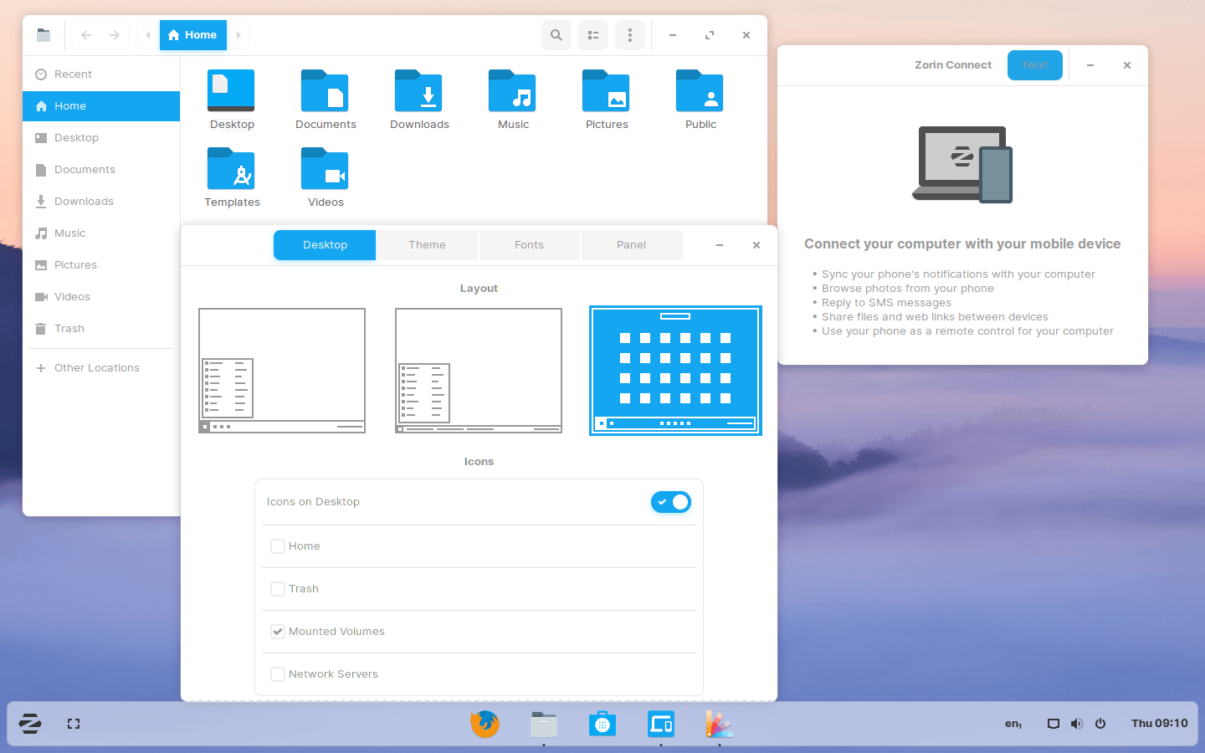
Task: Open the Templates folder
Action: pos(232,170)
